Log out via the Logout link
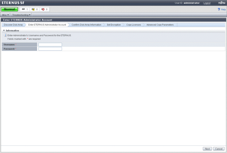Screen dimensions: 227x153 (207, 3)
